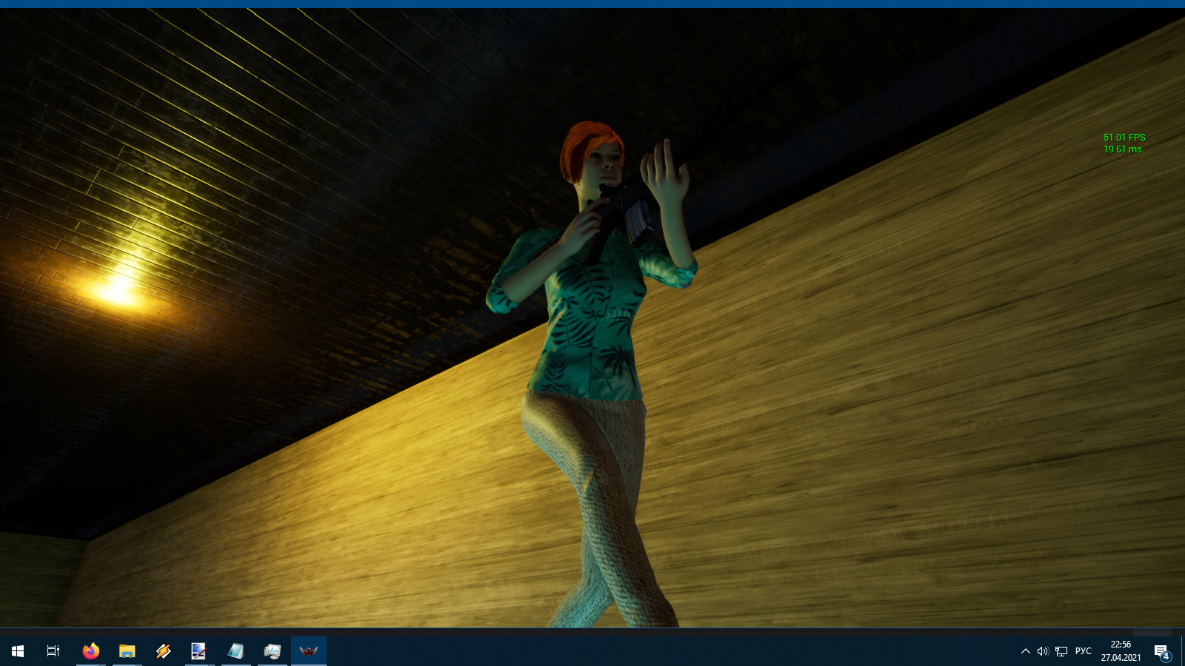1185x666 pixels.
Task: Open File Explorer from the taskbar
Action: pyautogui.click(x=127, y=651)
